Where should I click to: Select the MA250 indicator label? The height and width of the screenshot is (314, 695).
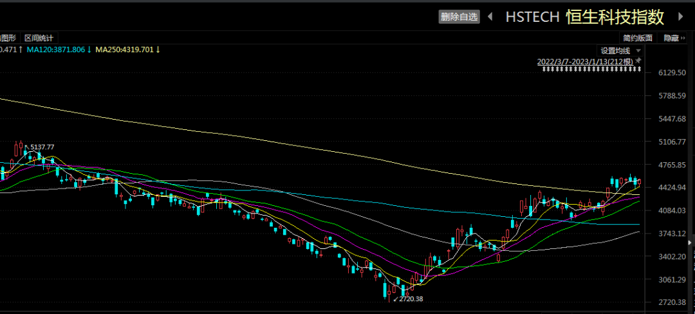pyautogui.click(x=127, y=50)
